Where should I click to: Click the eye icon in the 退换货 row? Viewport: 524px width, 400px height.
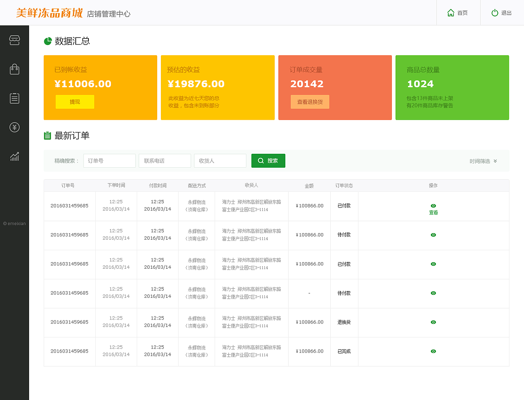pyautogui.click(x=434, y=322)
